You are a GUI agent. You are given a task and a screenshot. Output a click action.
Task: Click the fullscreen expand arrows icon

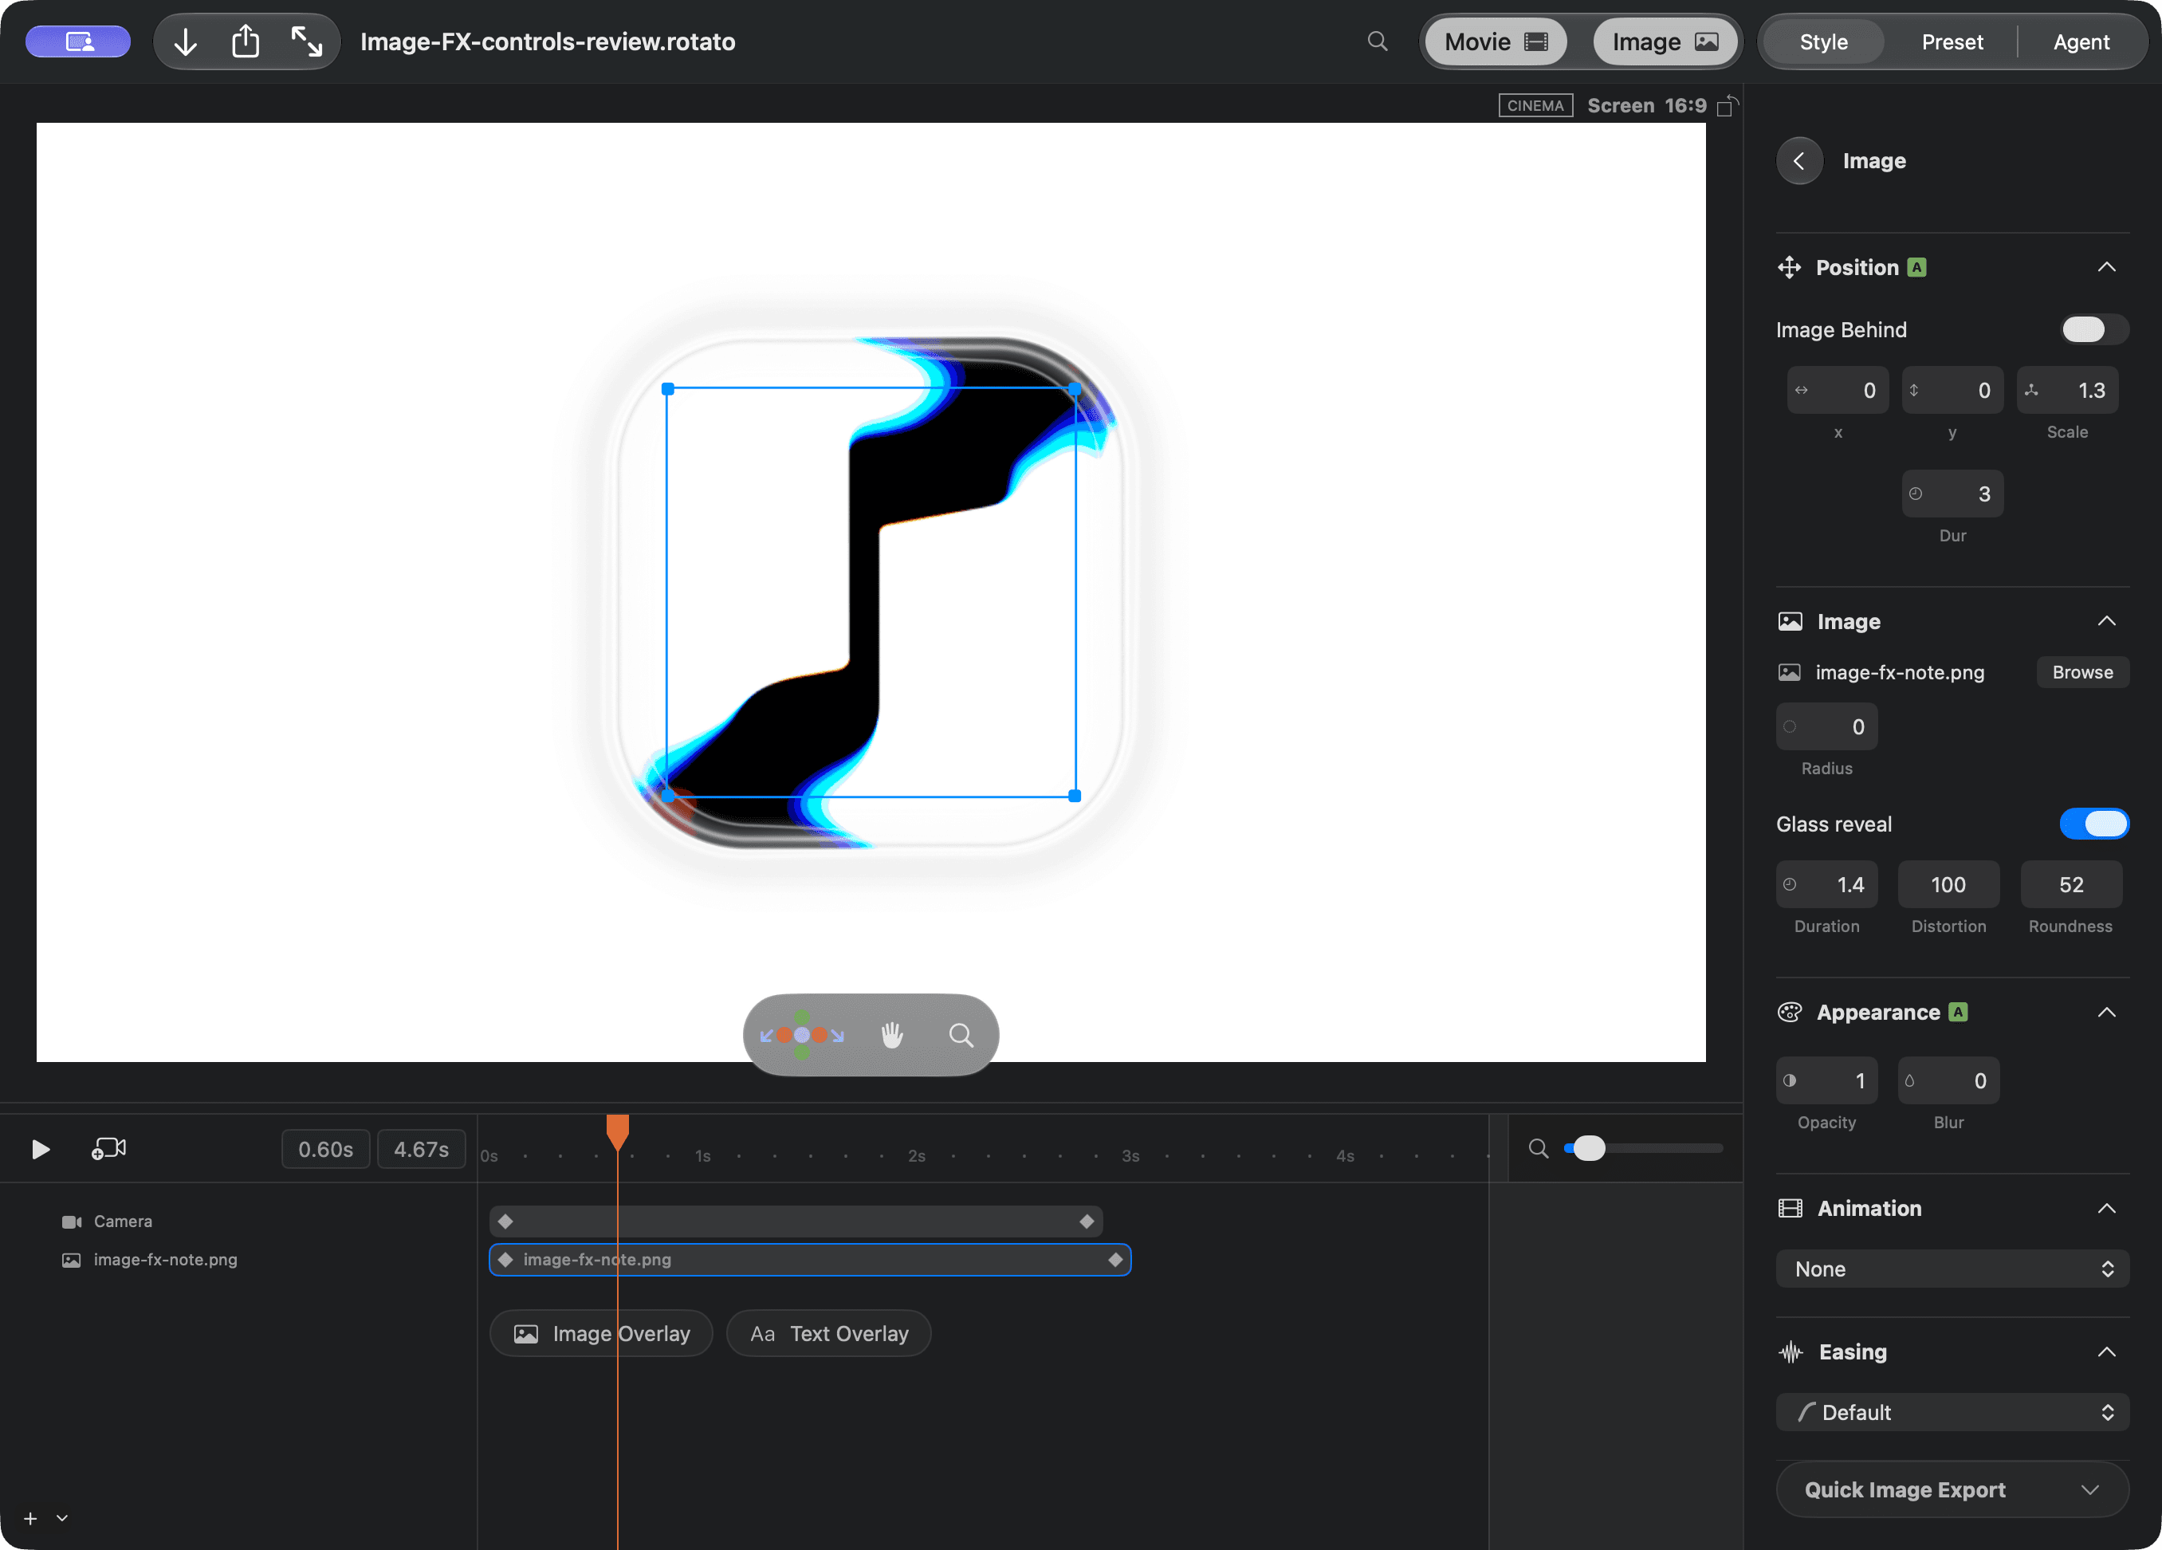(x=306, y=41)
